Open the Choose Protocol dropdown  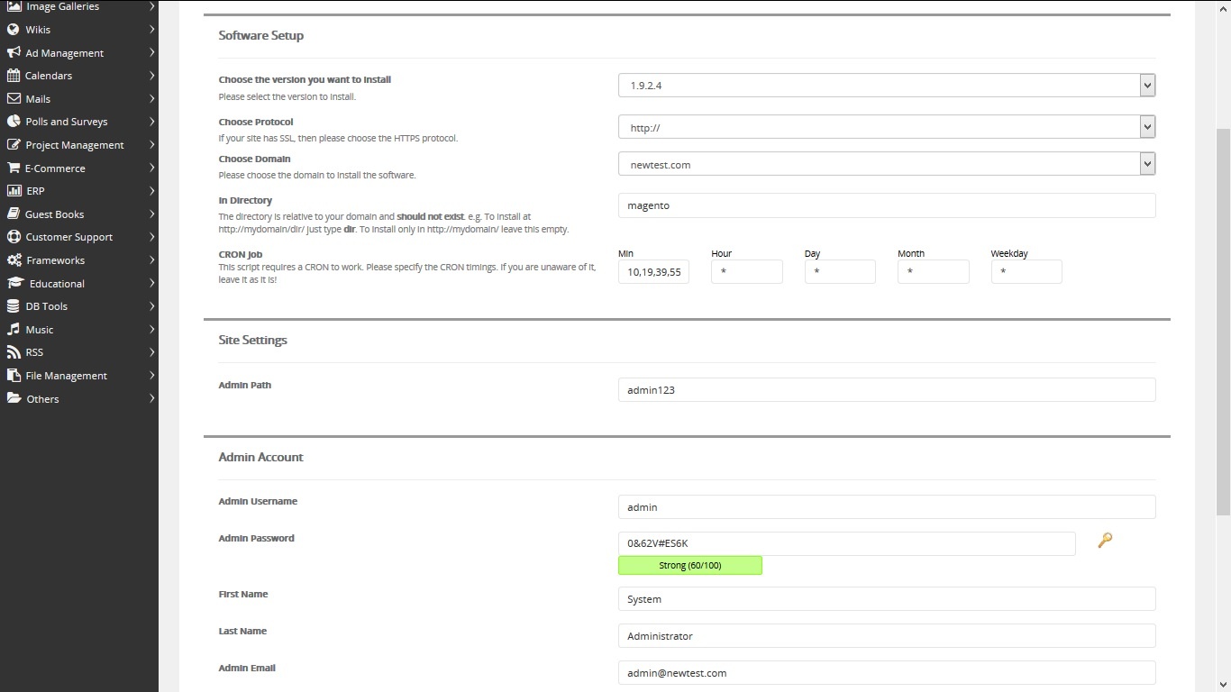(886, 128)
